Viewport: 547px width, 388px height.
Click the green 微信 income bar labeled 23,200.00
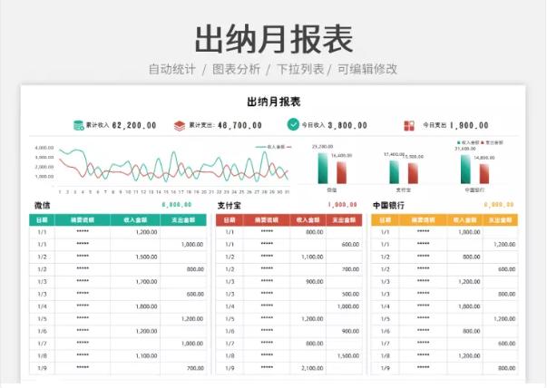(323, 168)
